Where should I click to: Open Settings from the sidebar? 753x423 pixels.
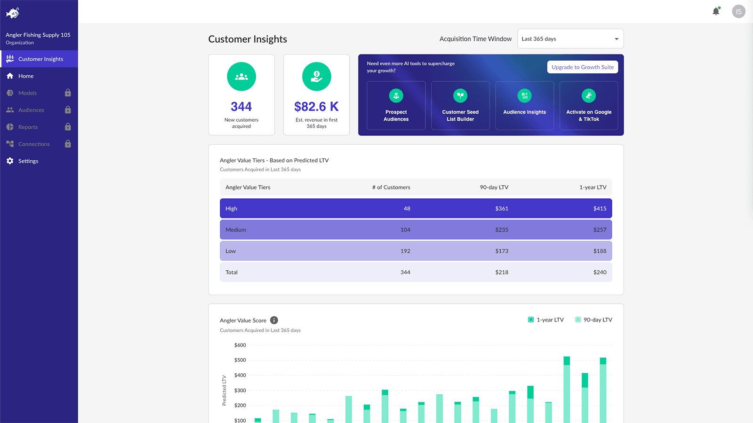coord(28,161)
